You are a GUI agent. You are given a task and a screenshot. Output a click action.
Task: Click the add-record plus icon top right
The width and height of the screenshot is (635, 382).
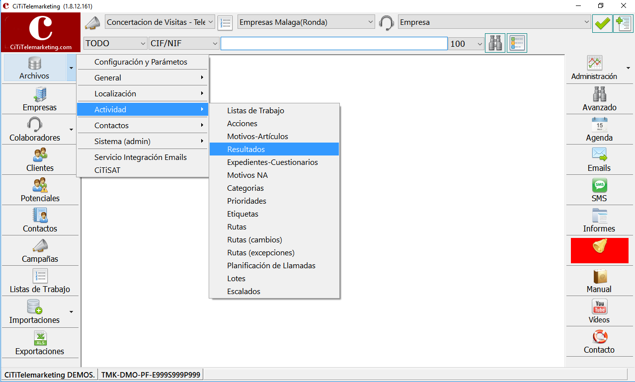click(x=623, y=23)
